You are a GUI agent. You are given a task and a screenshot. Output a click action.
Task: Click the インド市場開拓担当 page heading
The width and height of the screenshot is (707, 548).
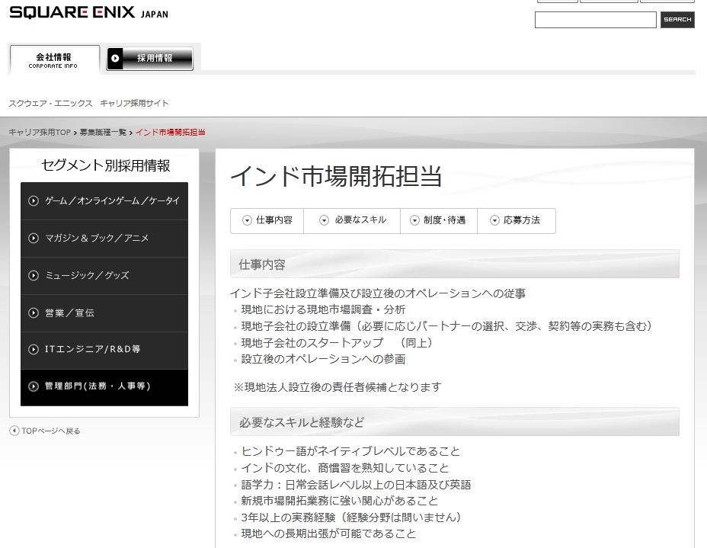tap(336, 176)
